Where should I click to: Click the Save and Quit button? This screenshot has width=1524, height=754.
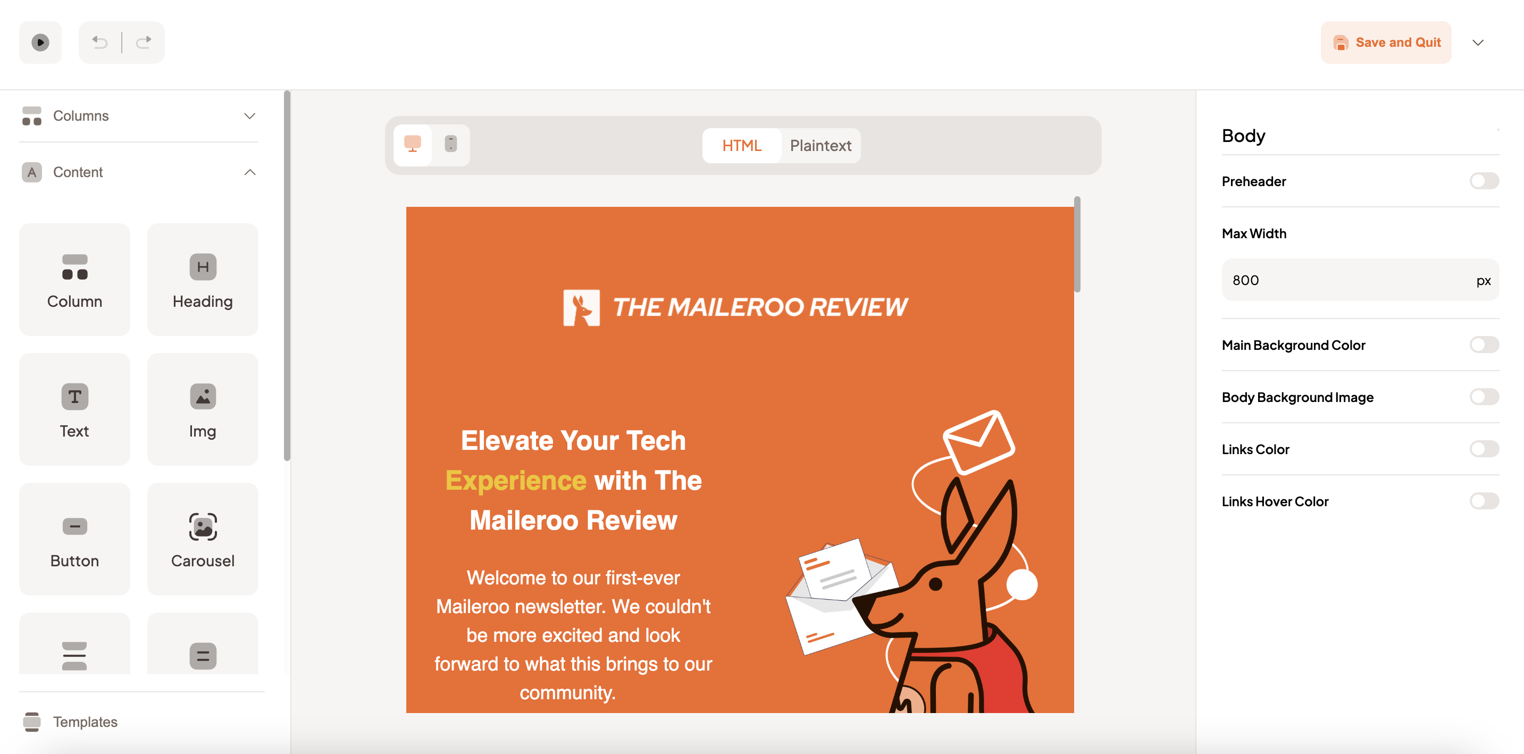[x=1386, y=43]
